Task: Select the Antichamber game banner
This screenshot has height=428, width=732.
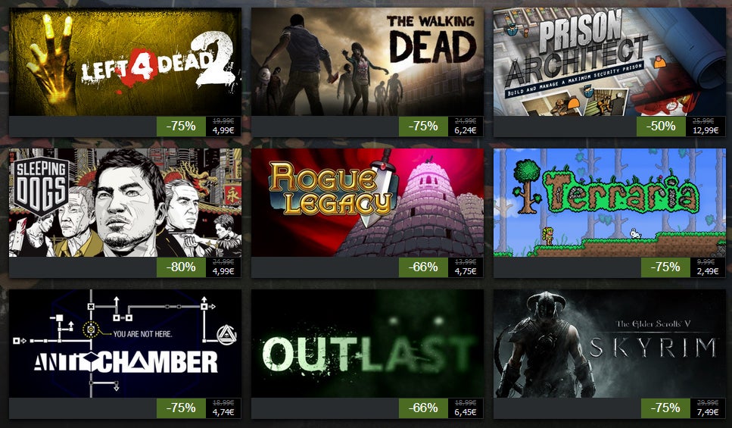Action: point(125,344)
